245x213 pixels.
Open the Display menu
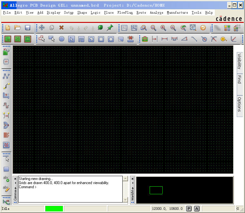[x=53, y=12]
